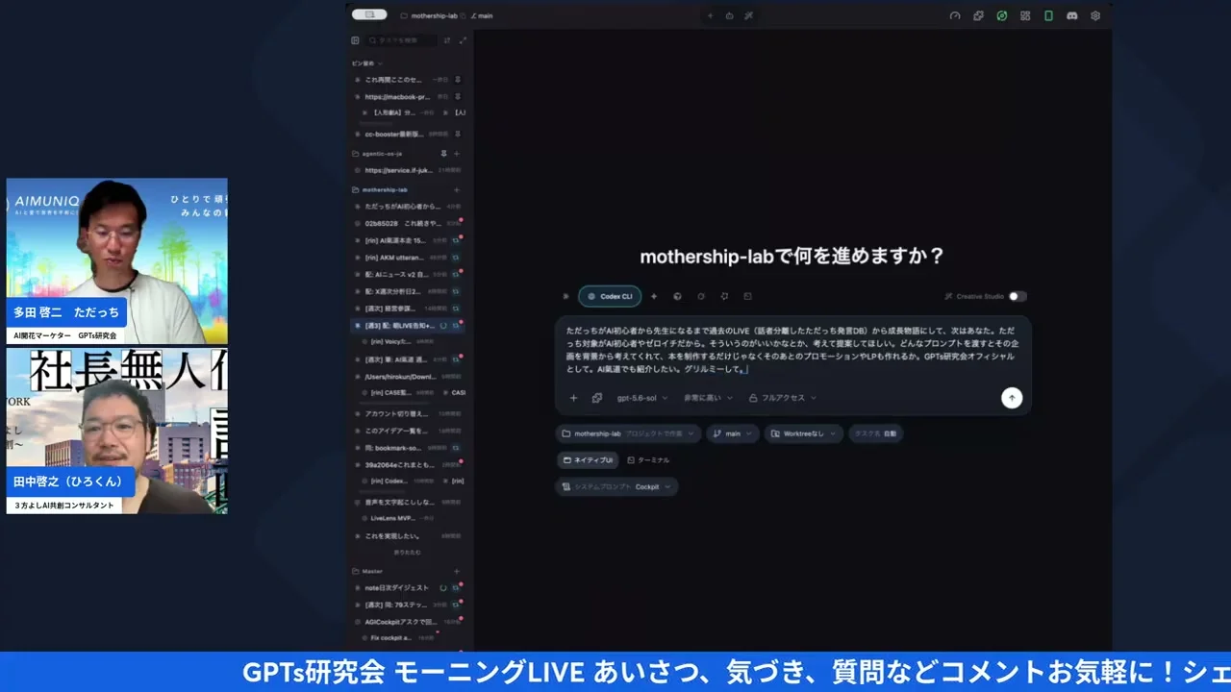Click the green circular status icon in toolbar
Viewport: 1231px width, 692px height.
[1002, 16]
